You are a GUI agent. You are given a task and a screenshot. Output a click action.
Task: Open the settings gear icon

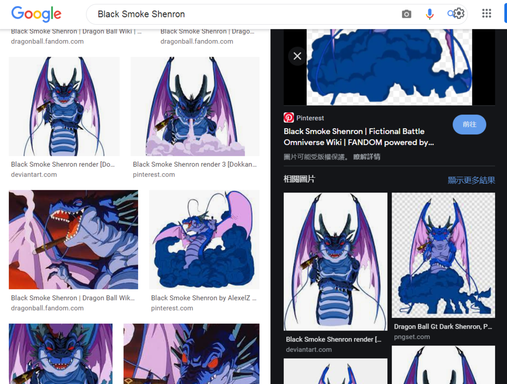(x=459, y=13)
